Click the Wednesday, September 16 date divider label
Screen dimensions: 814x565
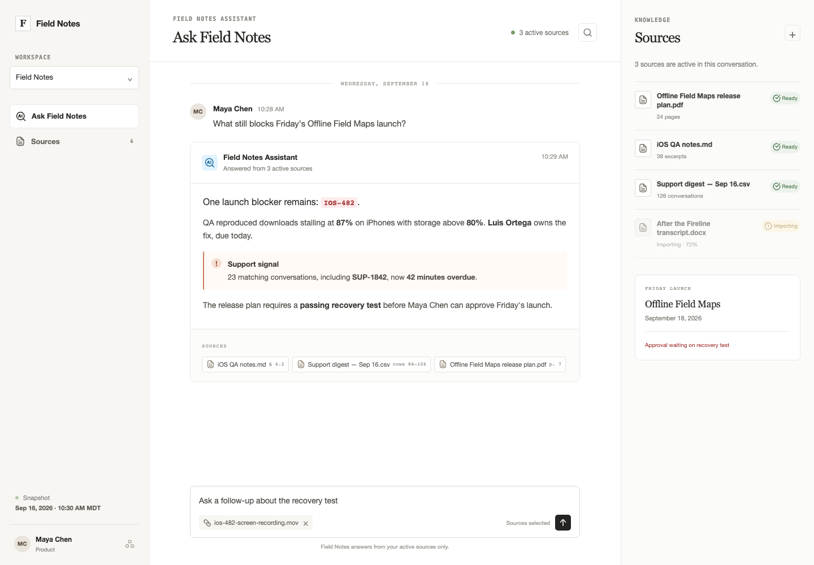384,84
